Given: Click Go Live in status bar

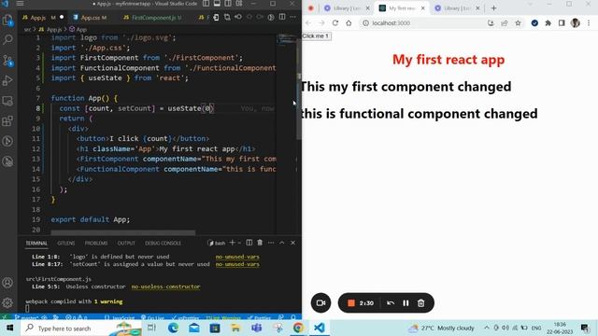Looking at the screenshot, I should point(152,317).
